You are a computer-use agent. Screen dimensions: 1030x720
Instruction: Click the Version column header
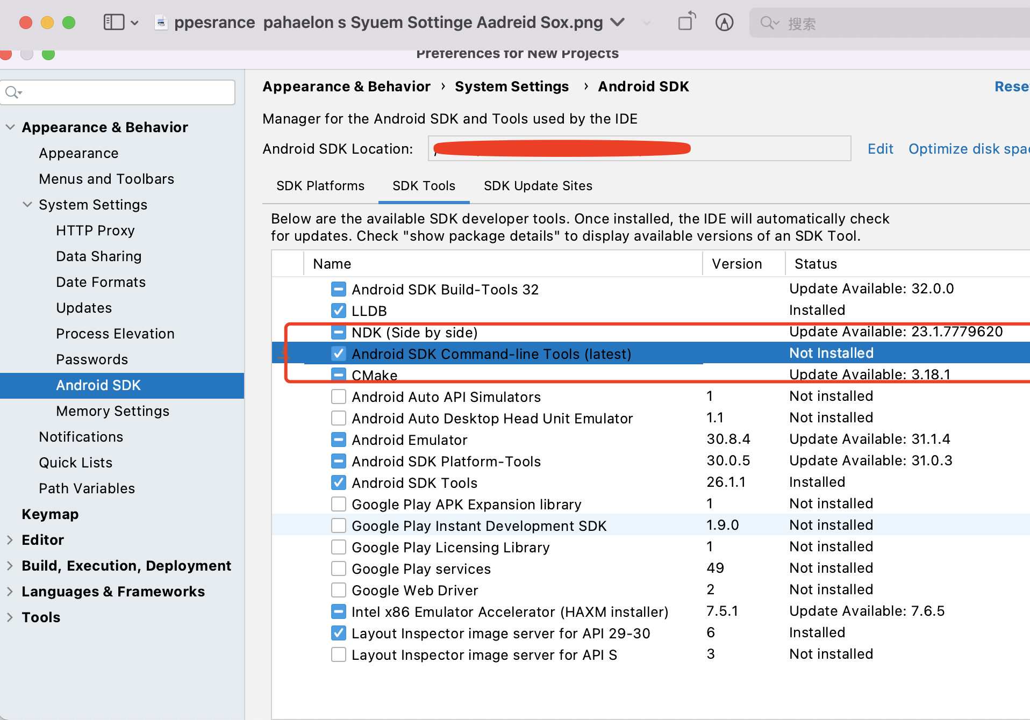[x=744, y=264]
